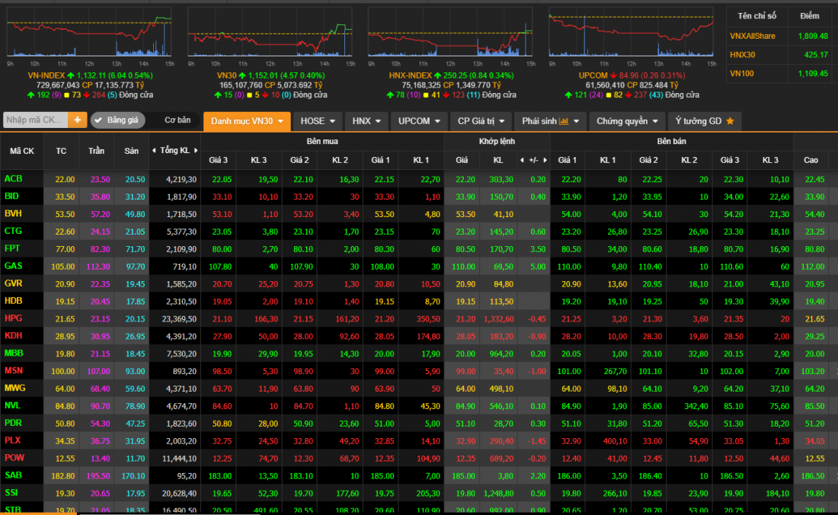Click HPG matched volume 1,332,60
Image resolution: width=838 pixels, height=515 pixels.
click(499, 319)
